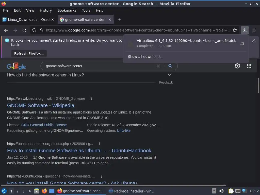Click the address bar URL
260x195 pixels.
point(138,30)
